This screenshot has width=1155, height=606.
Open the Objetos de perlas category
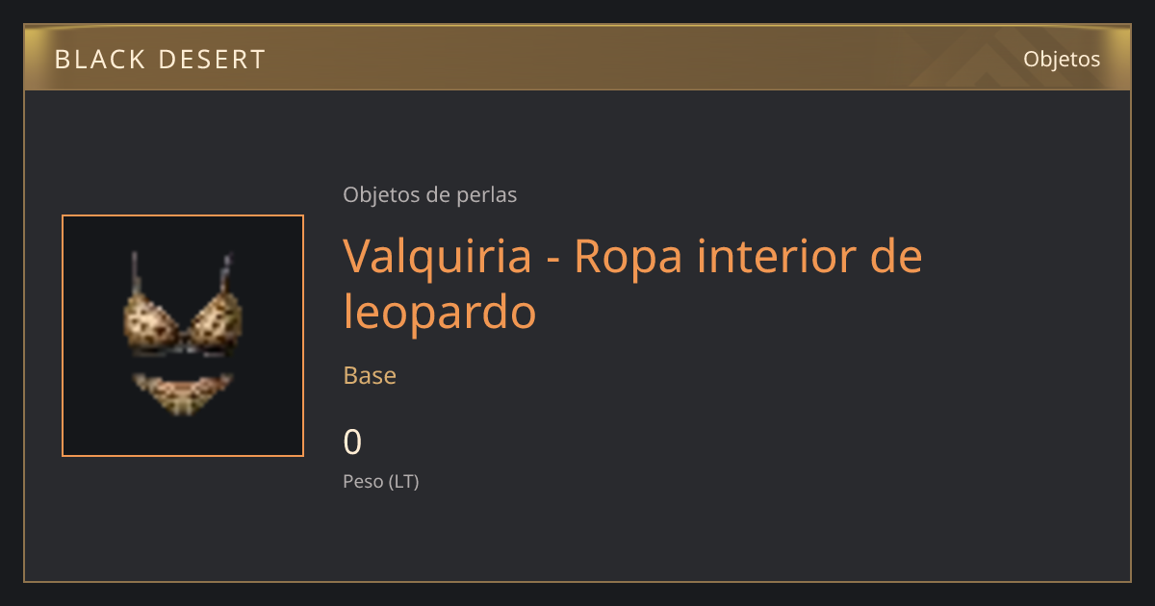[430, 194]
